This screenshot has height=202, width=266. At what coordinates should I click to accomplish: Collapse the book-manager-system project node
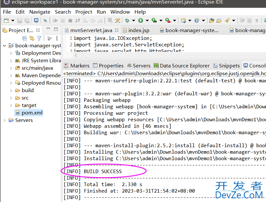click(x=5, y=46)
